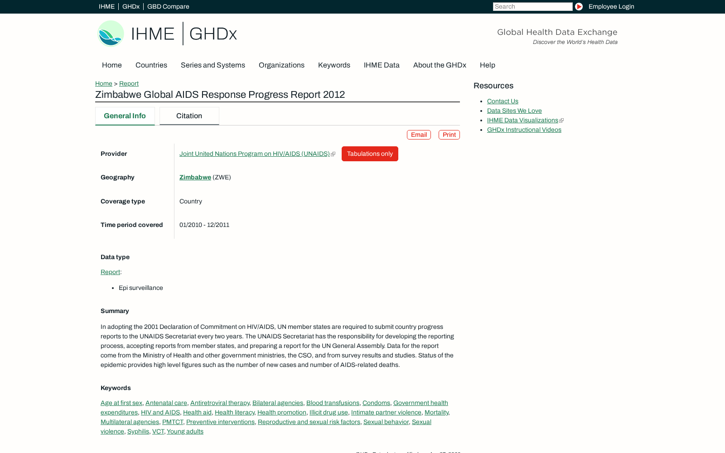Viewport: 725px width, 453px height.
Task: Click the Health promotion keyword
Action: [282, 412]
